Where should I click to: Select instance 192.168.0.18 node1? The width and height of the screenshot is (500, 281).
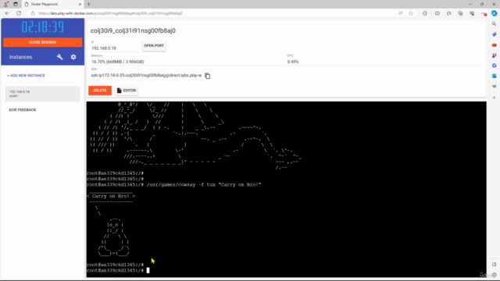click(43, 94)
